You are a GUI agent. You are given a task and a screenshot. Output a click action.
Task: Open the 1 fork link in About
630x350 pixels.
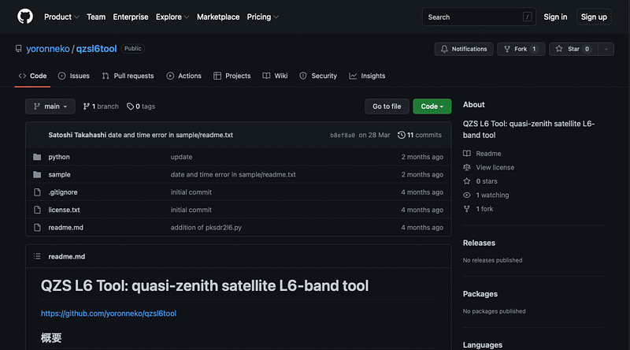click(484, 209)
